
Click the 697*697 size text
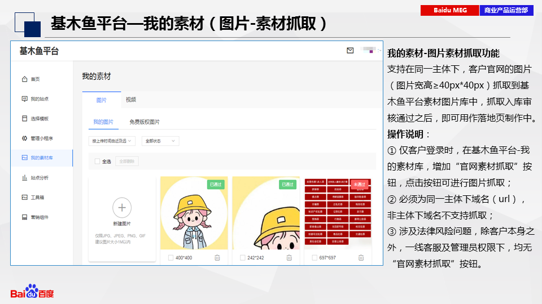point(327,257)
